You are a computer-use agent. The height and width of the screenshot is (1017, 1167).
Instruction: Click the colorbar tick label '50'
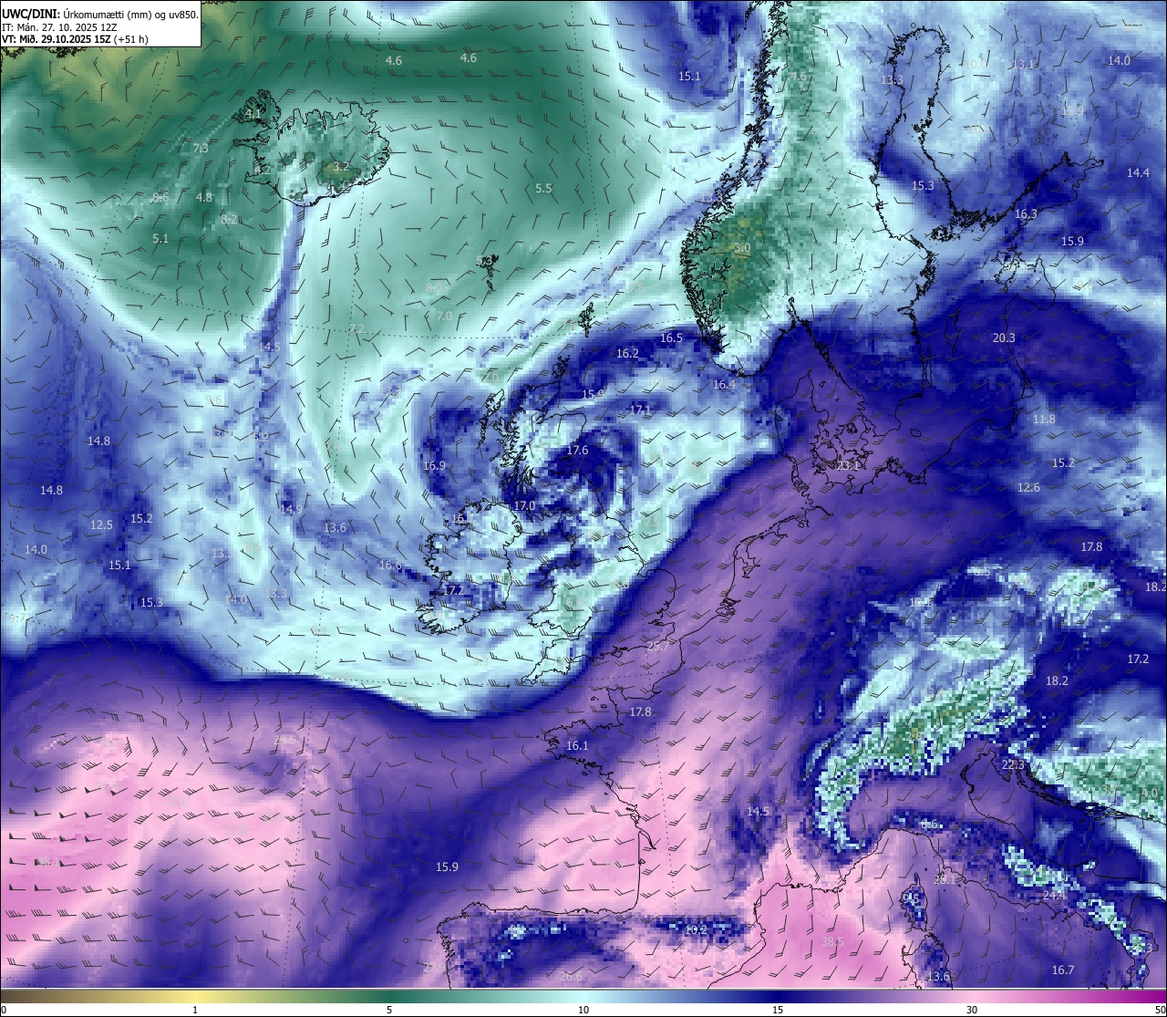(x=1160, y=1010)
